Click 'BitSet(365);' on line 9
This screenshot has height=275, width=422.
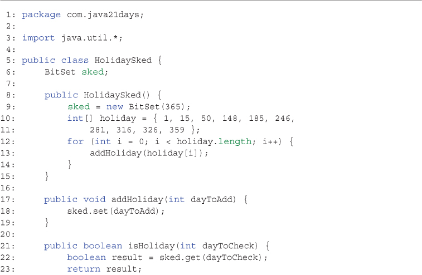click(x=159, y=107)
